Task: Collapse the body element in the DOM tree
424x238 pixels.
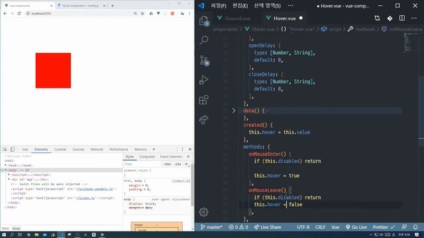Action: (x=5, y=170)
